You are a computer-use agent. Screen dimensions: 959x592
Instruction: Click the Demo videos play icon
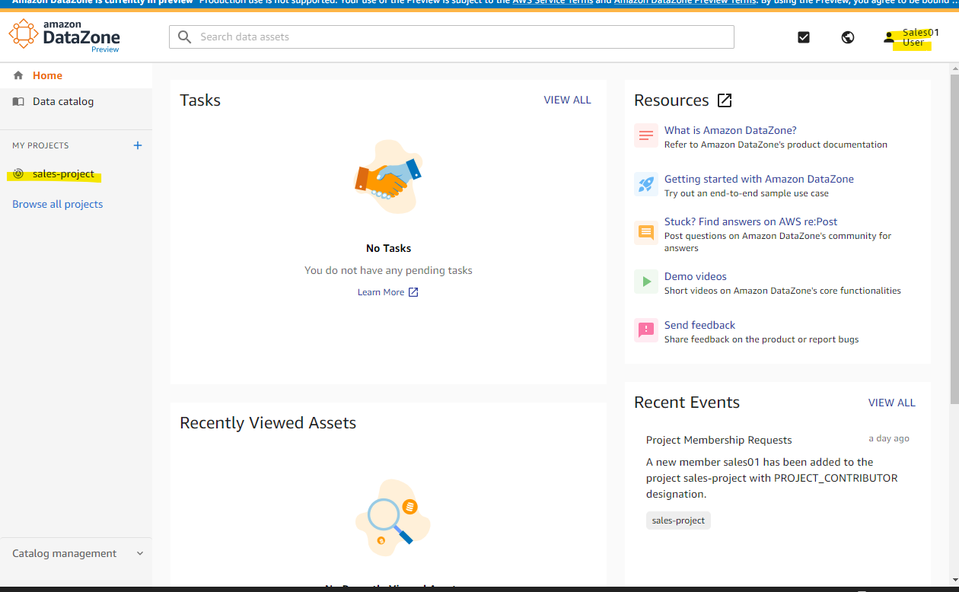646,282
